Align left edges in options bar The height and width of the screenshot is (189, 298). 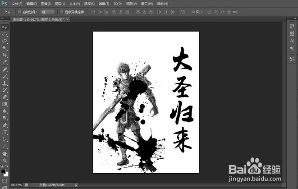114,12
